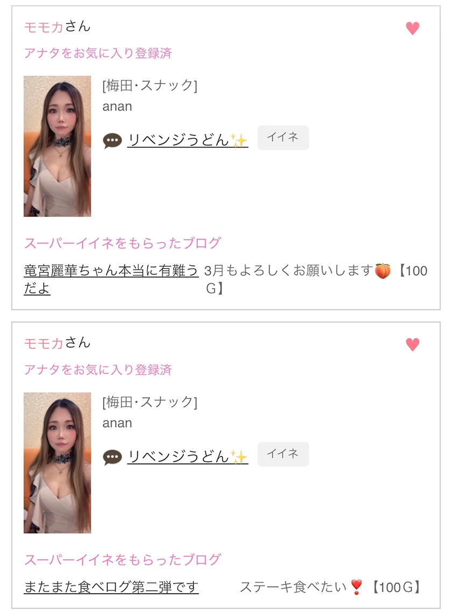Open the profile photo in the upper card

(x=57, y=146)
